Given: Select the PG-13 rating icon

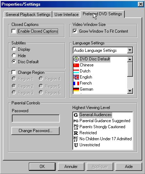Looking at the screenshot, I should [x=76, y=127].
